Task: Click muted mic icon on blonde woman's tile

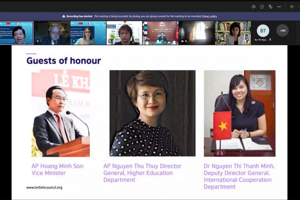Action: 74,41
